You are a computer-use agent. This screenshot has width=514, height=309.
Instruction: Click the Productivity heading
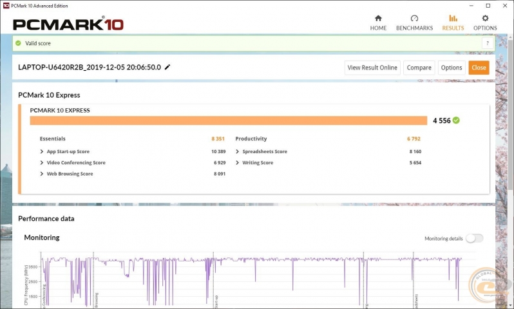(x=251, y=138)
